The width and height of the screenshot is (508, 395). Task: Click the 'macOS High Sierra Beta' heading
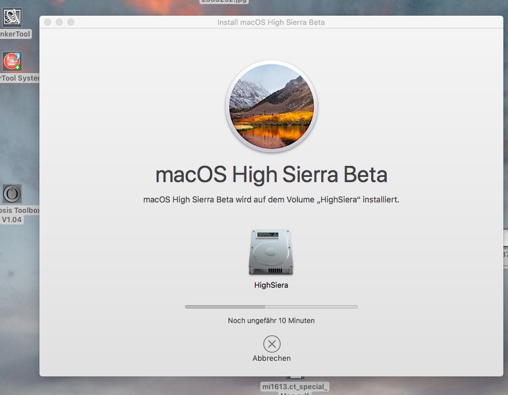click(x=271, y=175)
